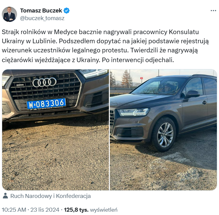
Task: Open the Audi front grille photo
Action: tap(55, 130)
